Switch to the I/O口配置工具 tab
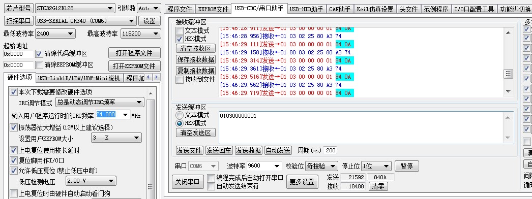Screen dimensions: 532x199 pos(475,9)
